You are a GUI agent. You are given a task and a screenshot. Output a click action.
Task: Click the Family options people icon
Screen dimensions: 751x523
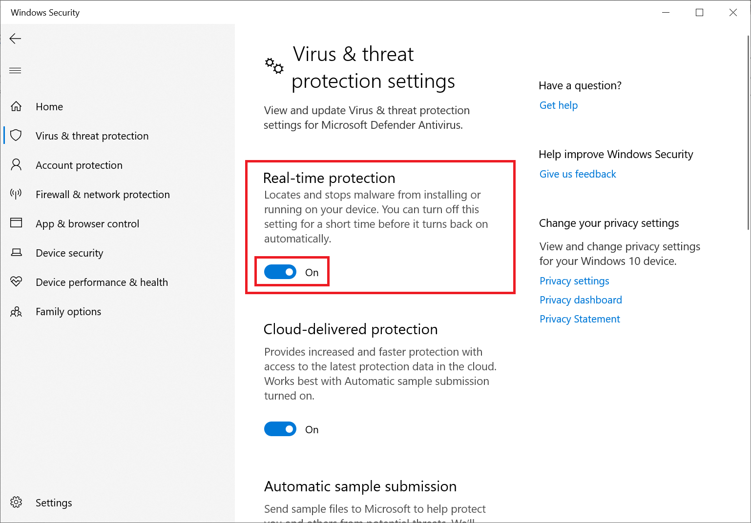(16, 311)
